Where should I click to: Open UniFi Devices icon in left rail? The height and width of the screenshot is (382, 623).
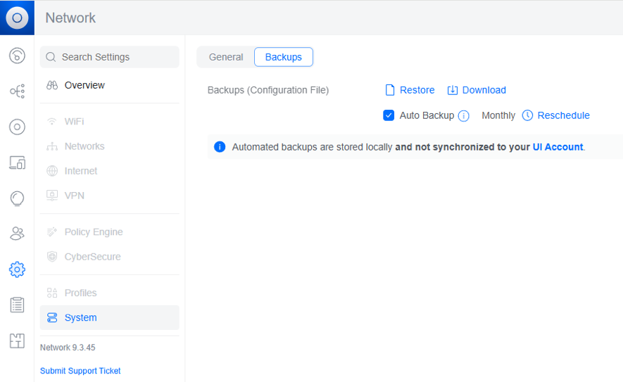[x=17, y=127]
